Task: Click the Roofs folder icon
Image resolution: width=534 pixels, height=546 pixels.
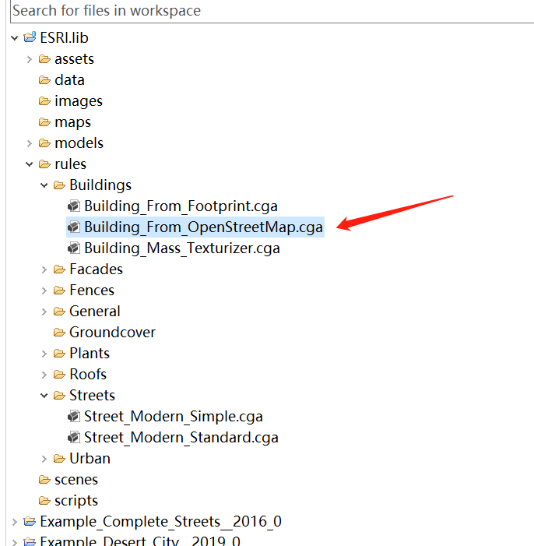Action: [59, 374]
